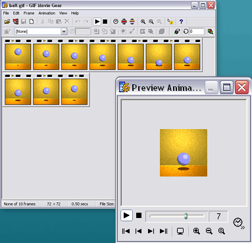The image size is (252, 243).
Task: Zoom out on the preview animation
Action: tap(209, 231)
